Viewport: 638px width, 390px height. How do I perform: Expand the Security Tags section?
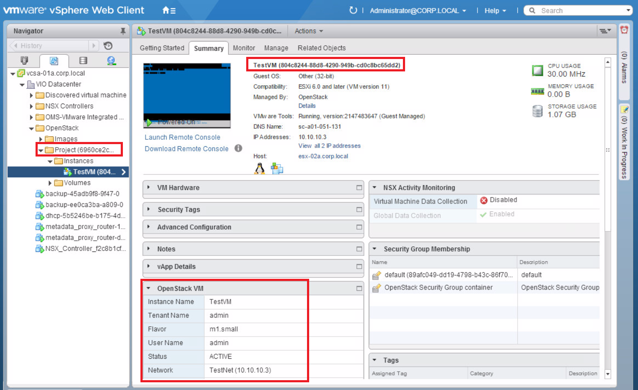(x=149, y=209)
